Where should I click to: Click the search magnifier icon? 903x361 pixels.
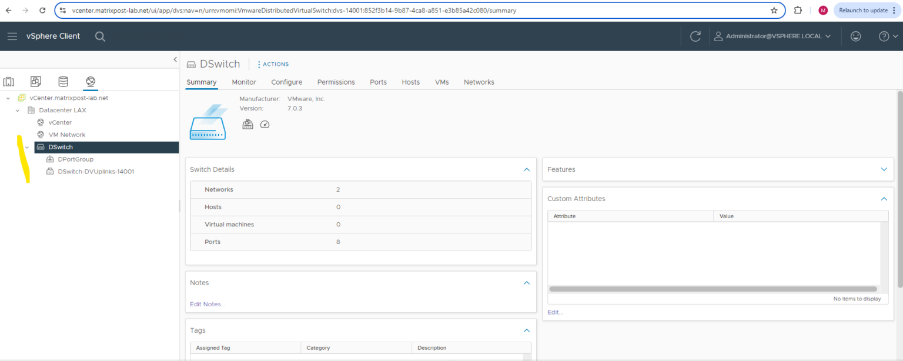click(x=100, y=36)
